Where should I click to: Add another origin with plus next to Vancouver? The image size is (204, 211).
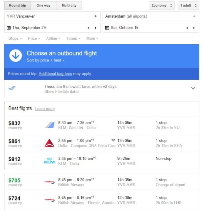[96, 16]
